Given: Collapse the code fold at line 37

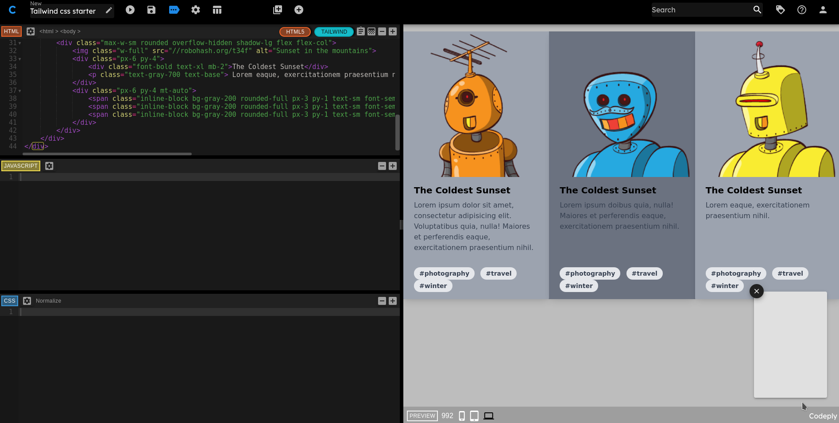Looking at the screenshot, I should point(20,91).
